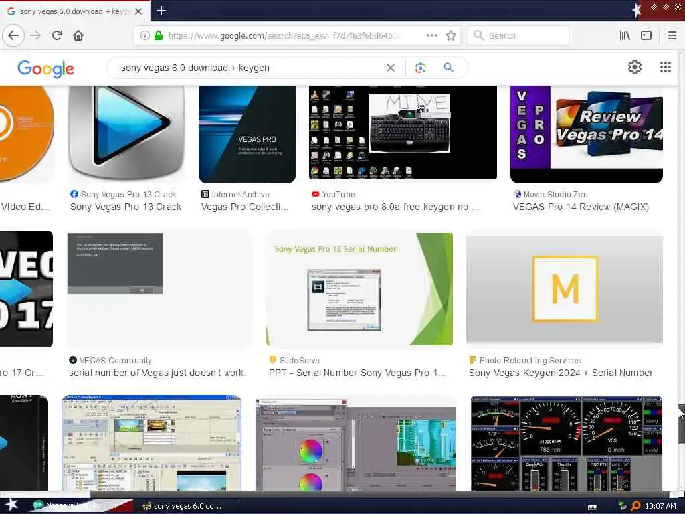The height and width of the screenshot is (514, 685).
Task: Open the browser home page
Action: [x=78, y=35]
